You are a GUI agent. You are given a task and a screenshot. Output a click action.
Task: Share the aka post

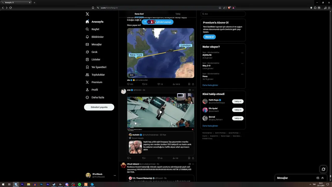[x=193, y=84]
